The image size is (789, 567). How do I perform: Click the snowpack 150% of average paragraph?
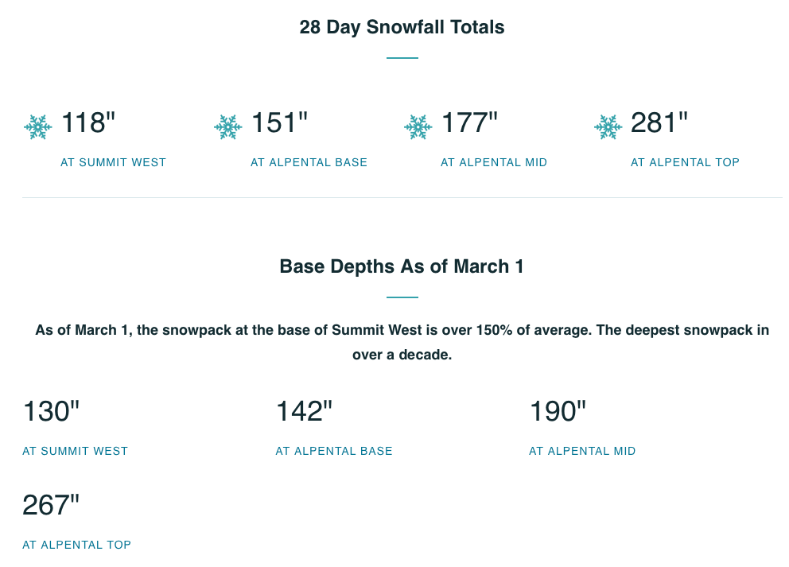402,342
